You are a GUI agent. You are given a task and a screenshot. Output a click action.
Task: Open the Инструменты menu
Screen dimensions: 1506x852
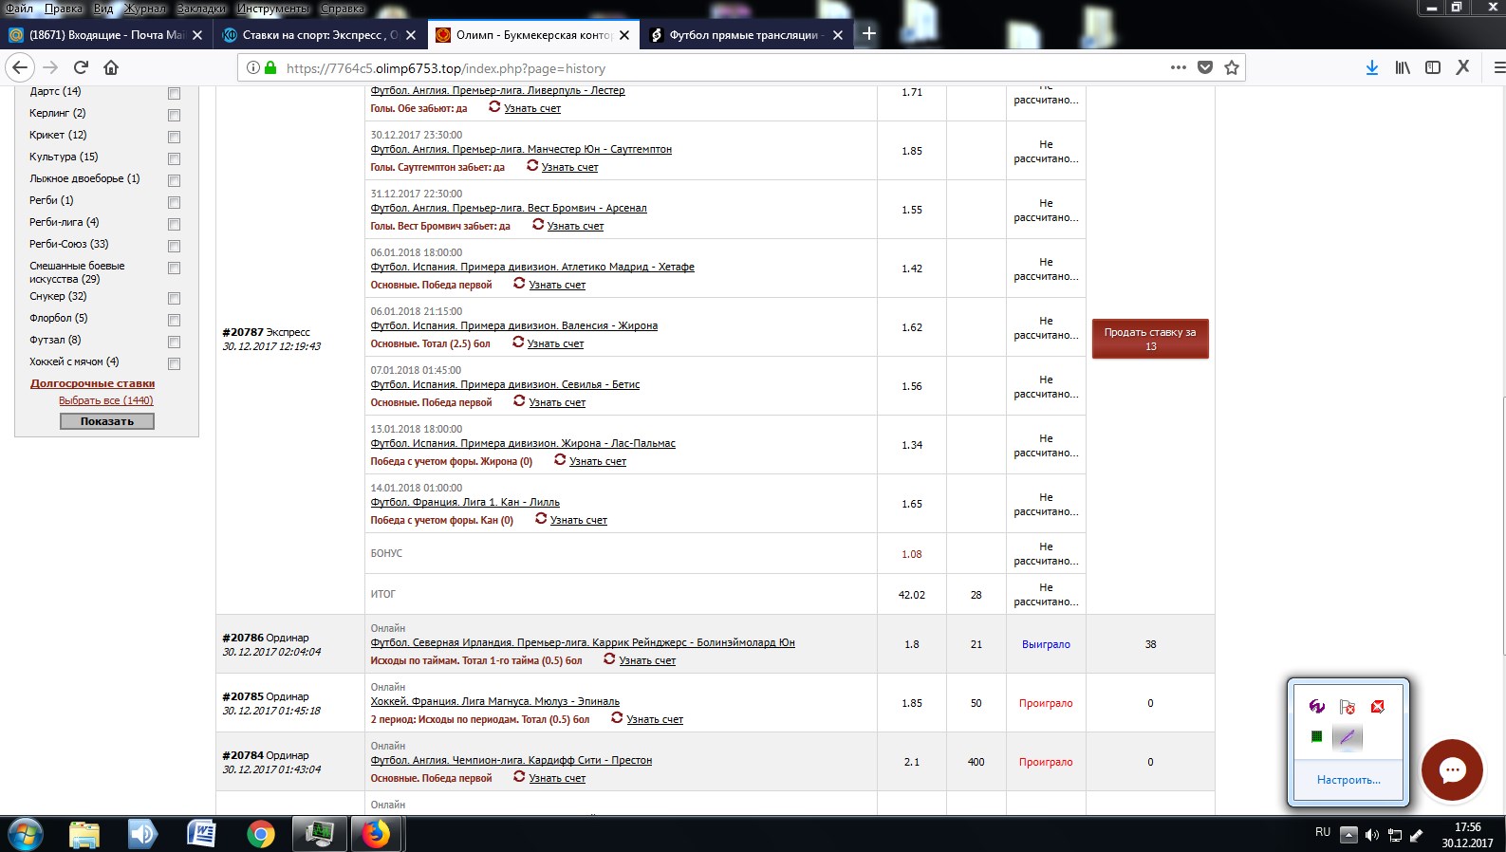pos(273,8)
